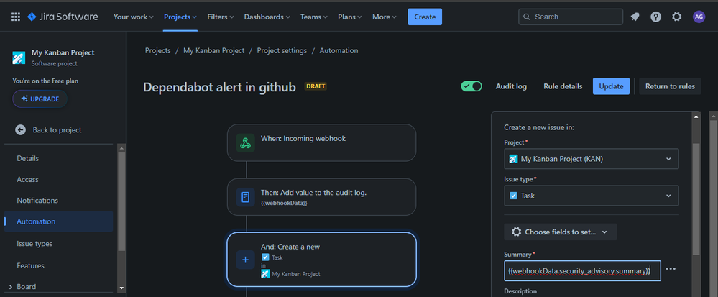Select the And: Create a new Task step
This screenshot has width=718, height=297.
321,260
